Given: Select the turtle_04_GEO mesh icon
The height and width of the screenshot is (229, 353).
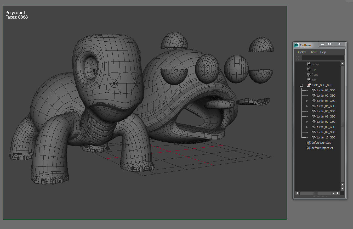Looking at the screenshot, I should [x=314, y=106].
